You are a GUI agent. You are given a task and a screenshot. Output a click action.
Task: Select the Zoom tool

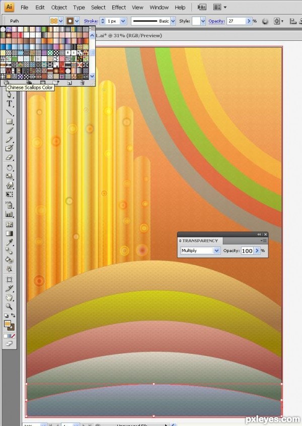pos(9,307)
